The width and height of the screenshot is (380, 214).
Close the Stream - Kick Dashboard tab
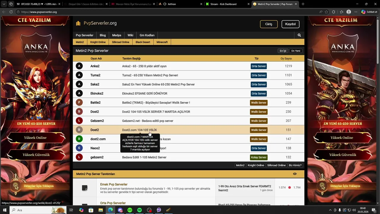248,4
